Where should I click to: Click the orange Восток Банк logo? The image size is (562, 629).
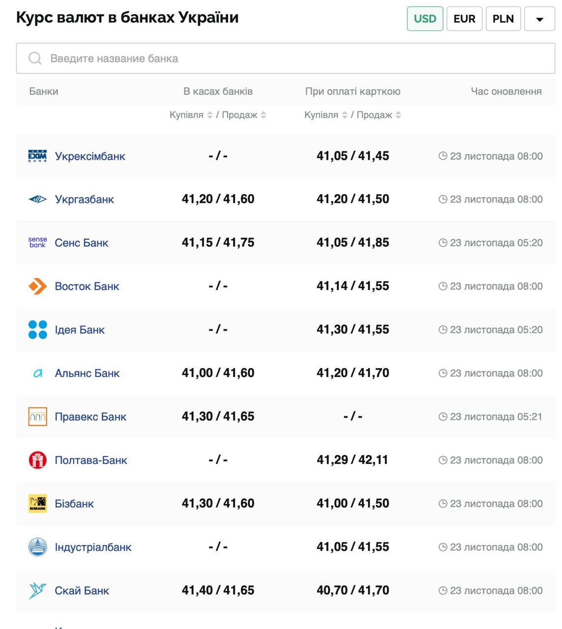(37, 286)
